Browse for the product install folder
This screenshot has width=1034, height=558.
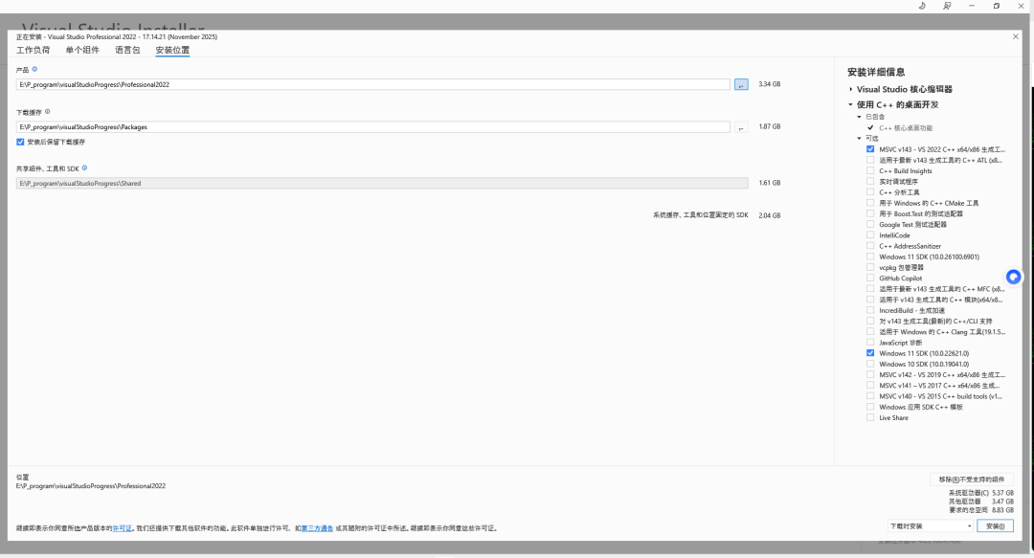(741, 84)
